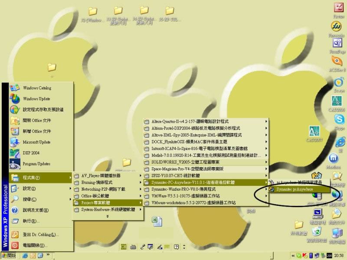
Task: Click the language bar help icon
Action: tap(176, 247)
